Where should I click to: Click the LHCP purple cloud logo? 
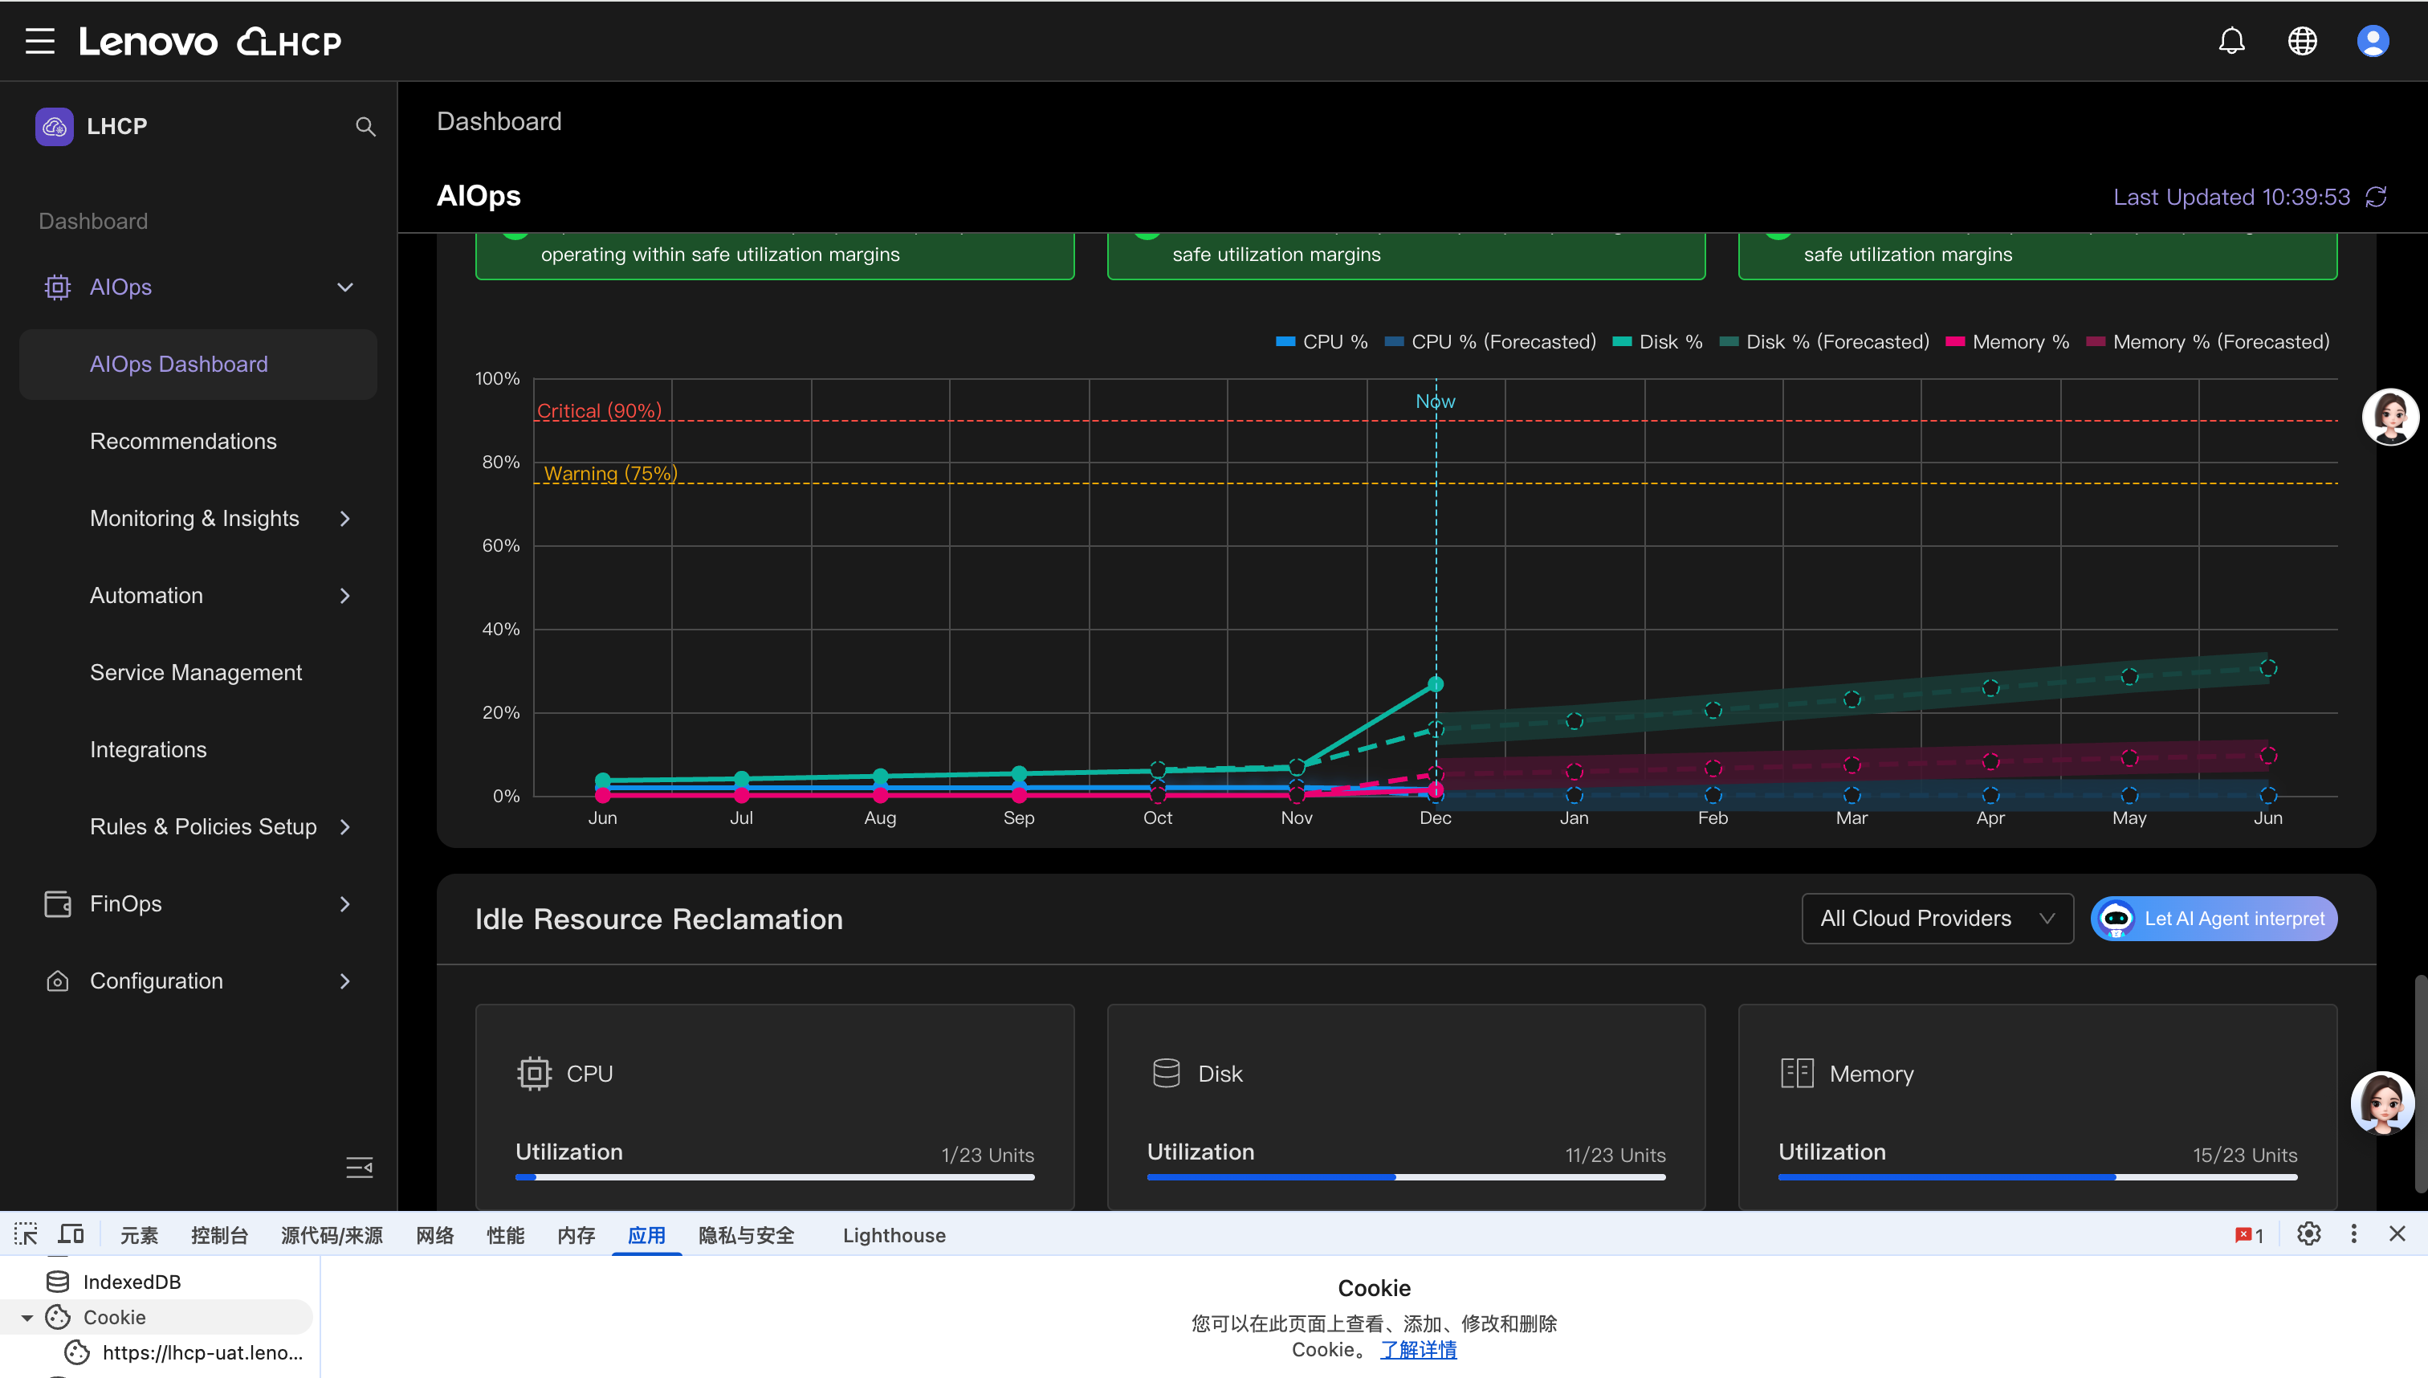(54, 127)
